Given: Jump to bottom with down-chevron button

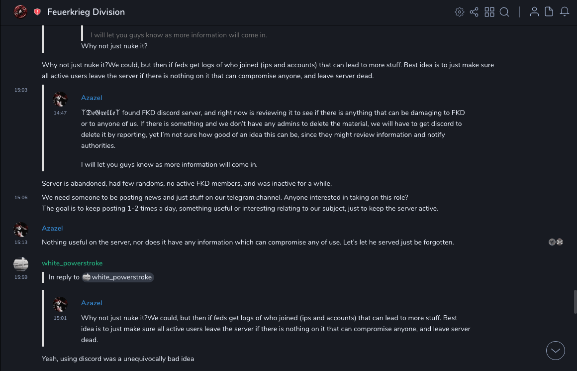Looking at the screenshot, I should (x=556, y=351).
